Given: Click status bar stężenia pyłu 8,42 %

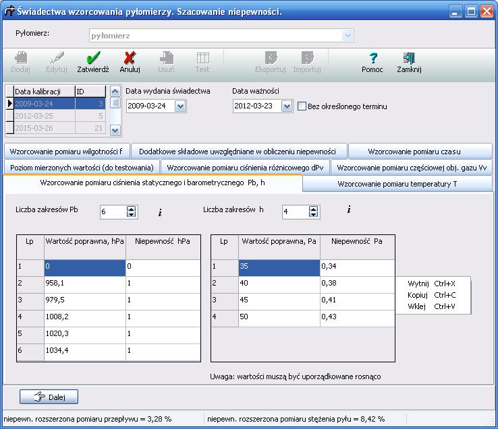Looking at the screenshot, I should click(x=296, y=419).
